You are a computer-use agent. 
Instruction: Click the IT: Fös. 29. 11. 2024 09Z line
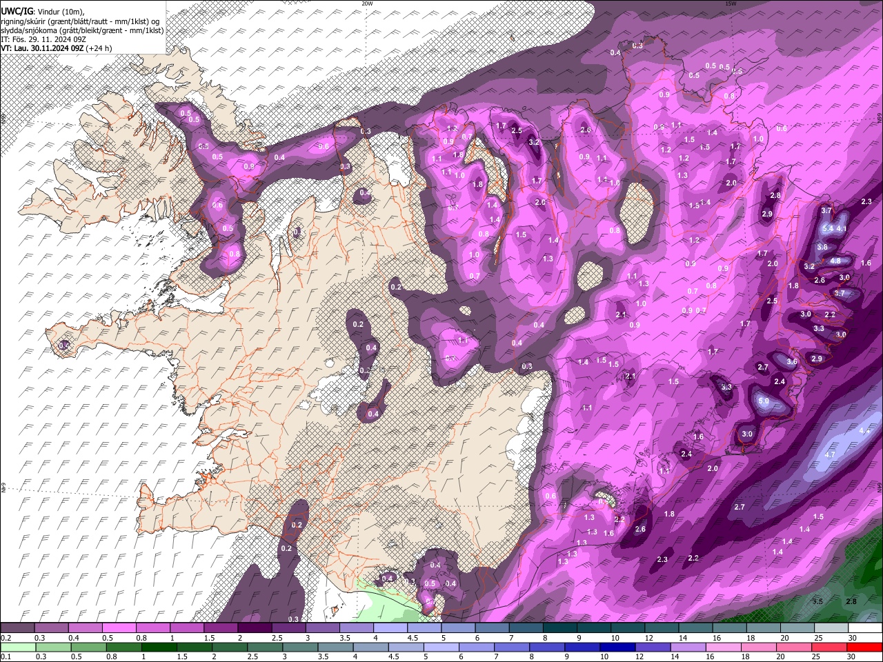click(x=43, y=39)
